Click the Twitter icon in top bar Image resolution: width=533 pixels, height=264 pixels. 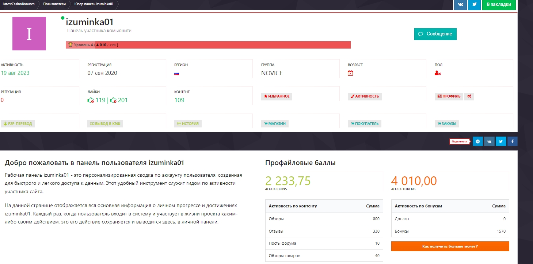tap(474, 4)
